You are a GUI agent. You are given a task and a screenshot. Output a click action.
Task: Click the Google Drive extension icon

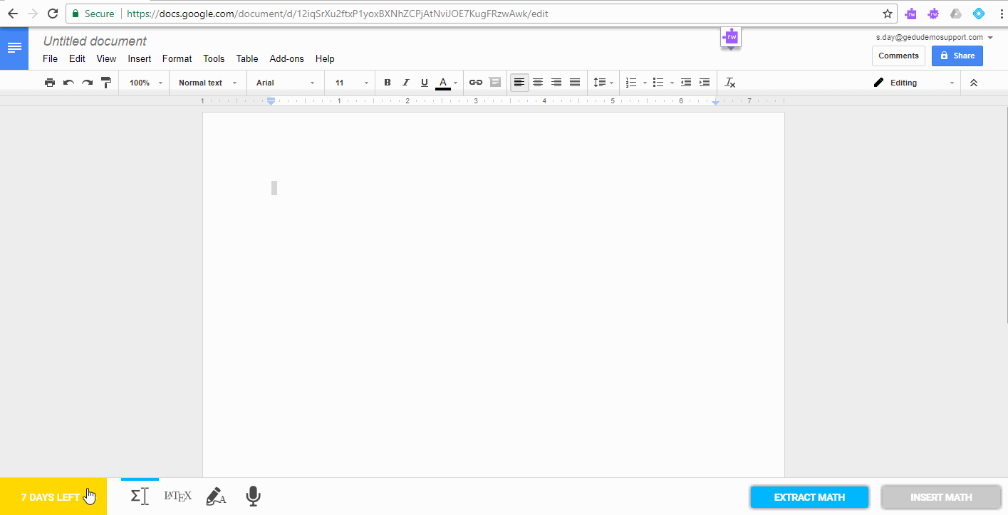click(956, 14)
